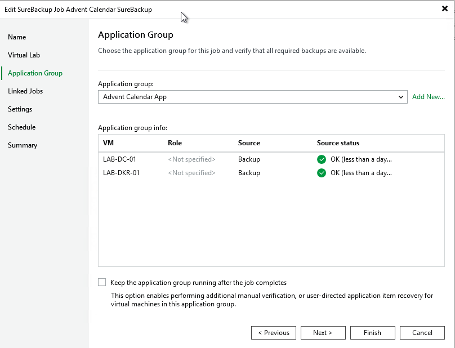
Task: Close the Edit SureBackup Job dialog
Action: point(444,8)
